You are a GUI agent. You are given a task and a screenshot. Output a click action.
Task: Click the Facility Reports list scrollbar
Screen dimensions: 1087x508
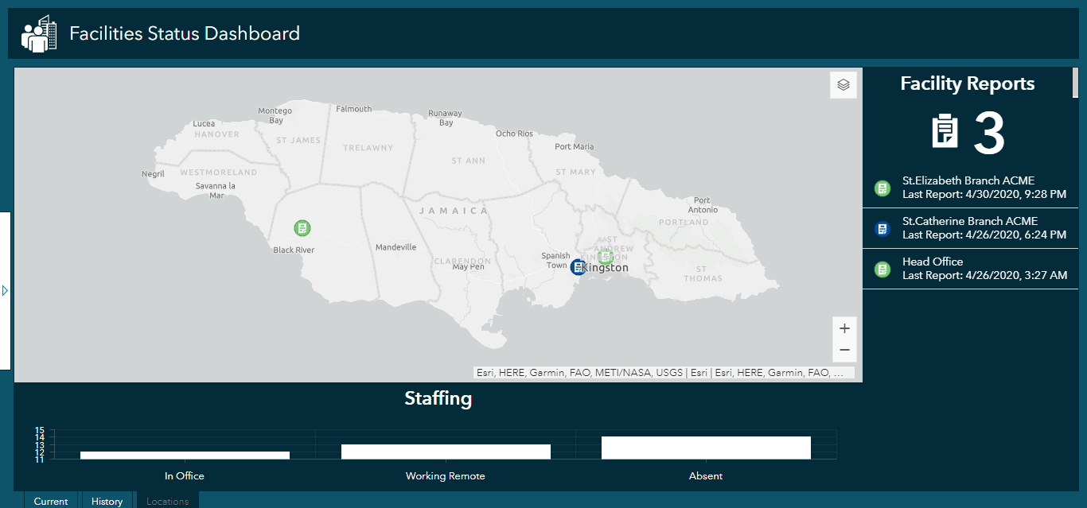tap(1076, 82)
